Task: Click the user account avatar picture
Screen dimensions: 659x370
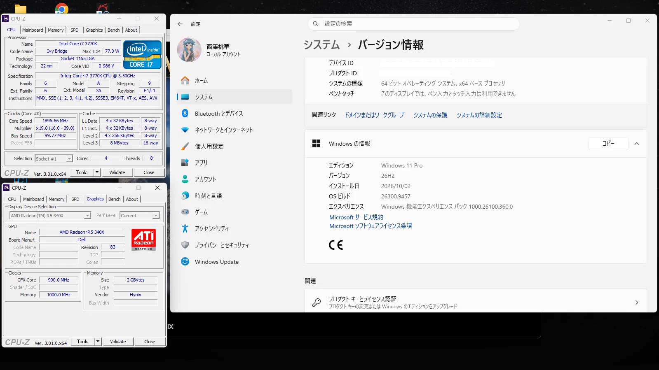Action: pos(189,50)
